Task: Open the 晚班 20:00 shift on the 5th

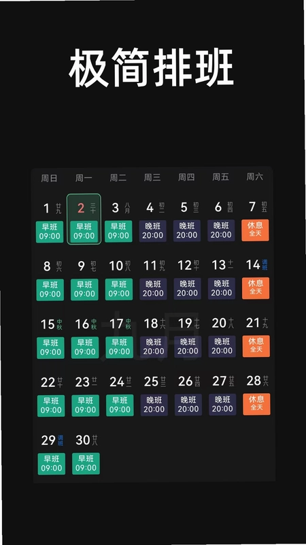Action: click(x=187, y=230)
